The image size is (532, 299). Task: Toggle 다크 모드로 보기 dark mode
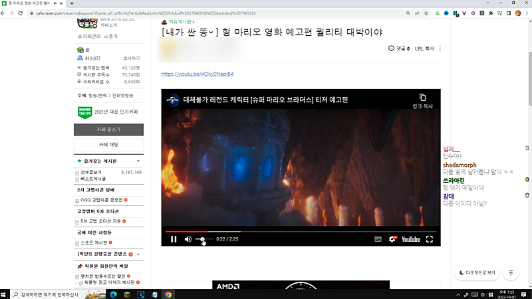(x=477, y=272)
